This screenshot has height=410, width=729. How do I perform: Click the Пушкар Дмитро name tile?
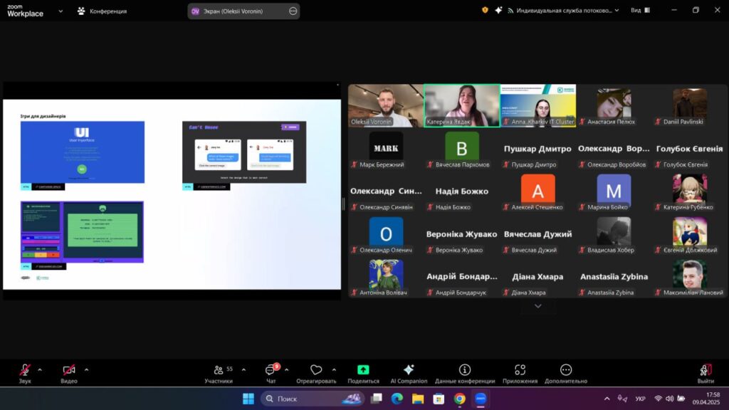538,149
